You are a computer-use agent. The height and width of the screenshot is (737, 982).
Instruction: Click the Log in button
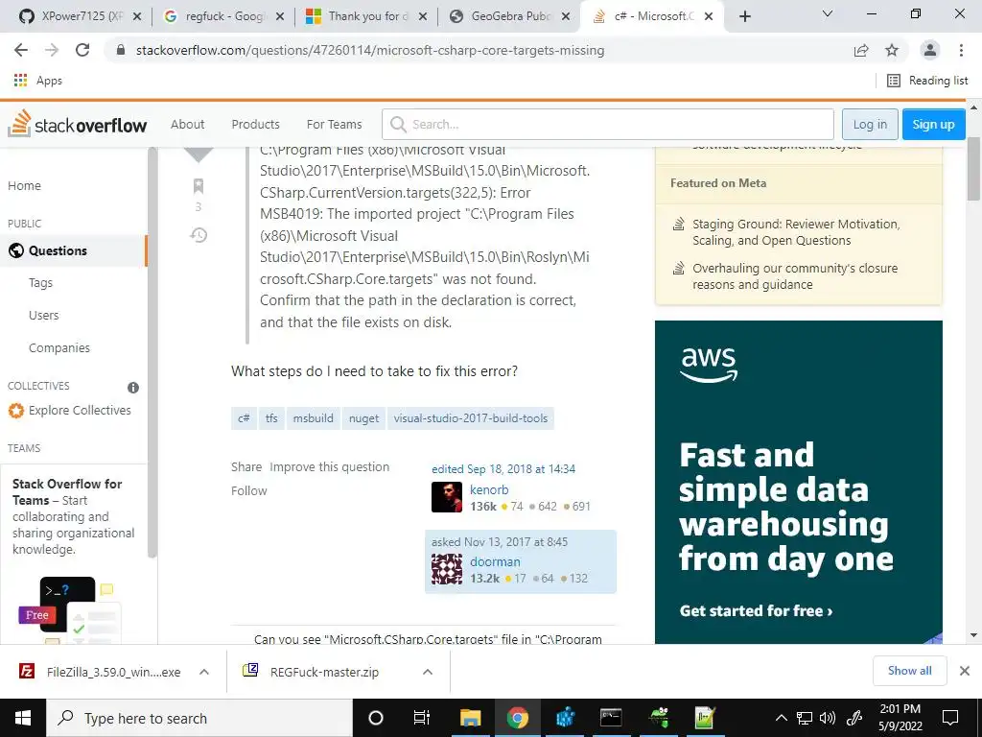870,124
